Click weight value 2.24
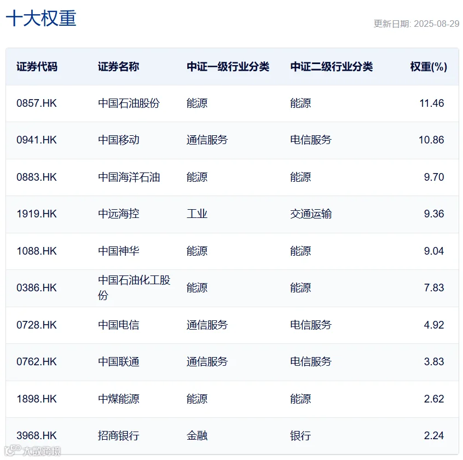The width and height of the screenshot is (463, 460). (434, 435)
